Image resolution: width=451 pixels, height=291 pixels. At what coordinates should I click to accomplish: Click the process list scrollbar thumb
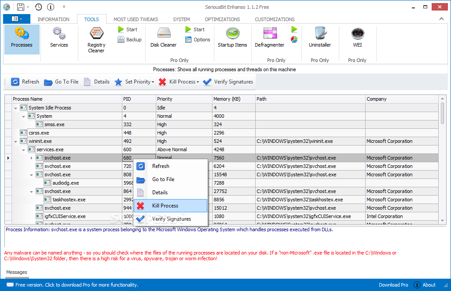tap(442, 113)
